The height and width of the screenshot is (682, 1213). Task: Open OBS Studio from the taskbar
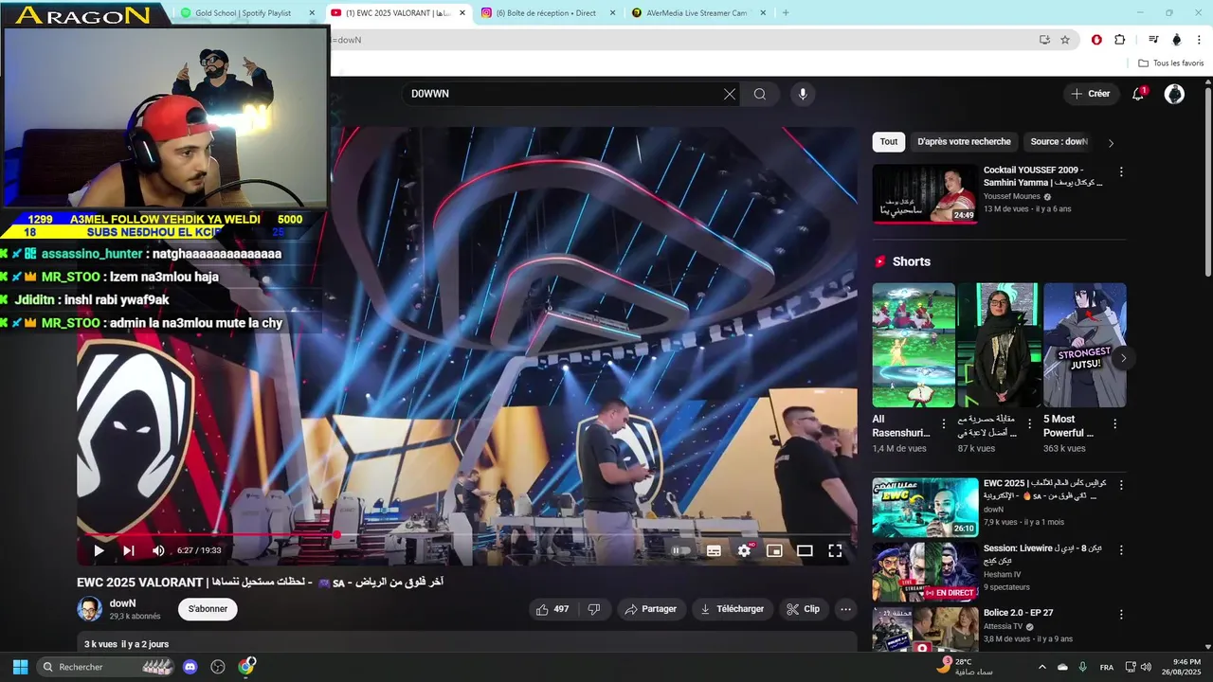point(218,667)
